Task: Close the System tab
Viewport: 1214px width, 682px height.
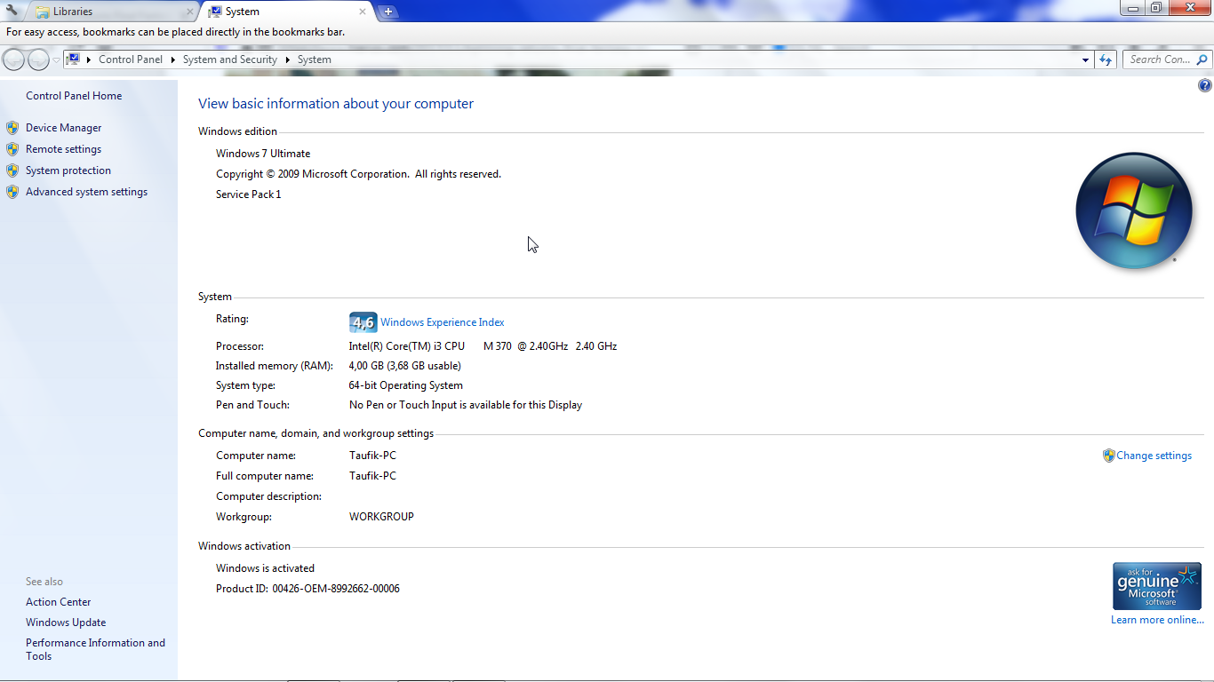Action: click(363, 12)
